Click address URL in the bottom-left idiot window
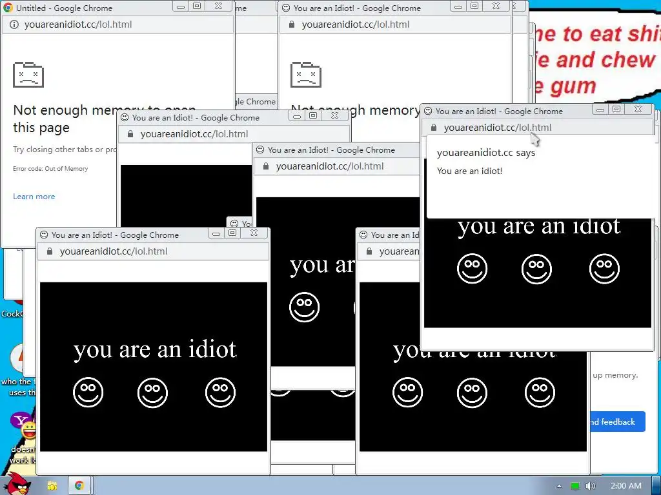Viewport: 661px width, 495px height. (x=114, y=251)
